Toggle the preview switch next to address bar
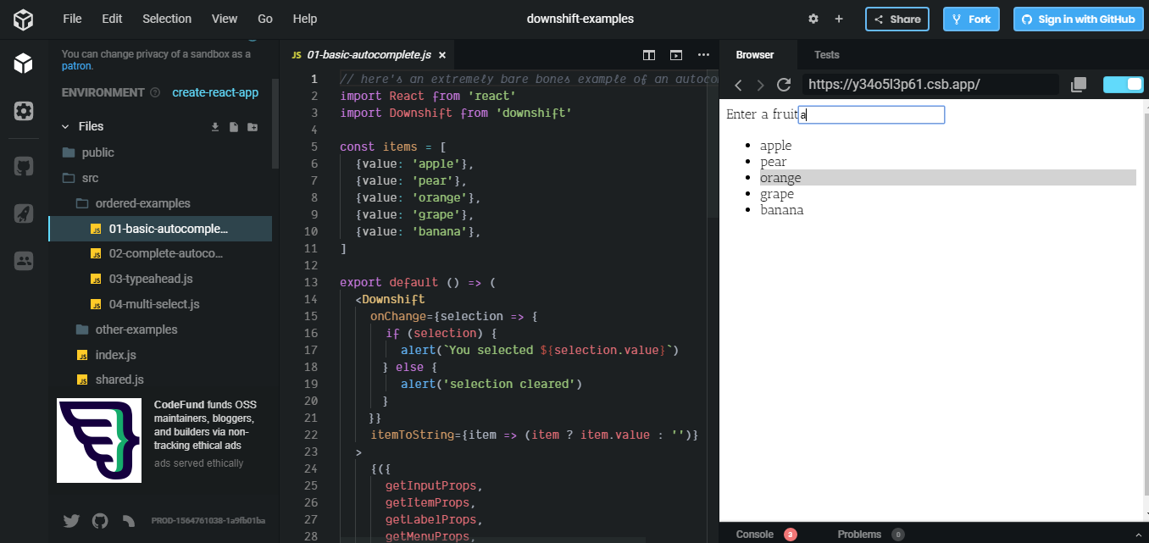1149x543 pixels. pyautogui.click(x=1124, y=84)
